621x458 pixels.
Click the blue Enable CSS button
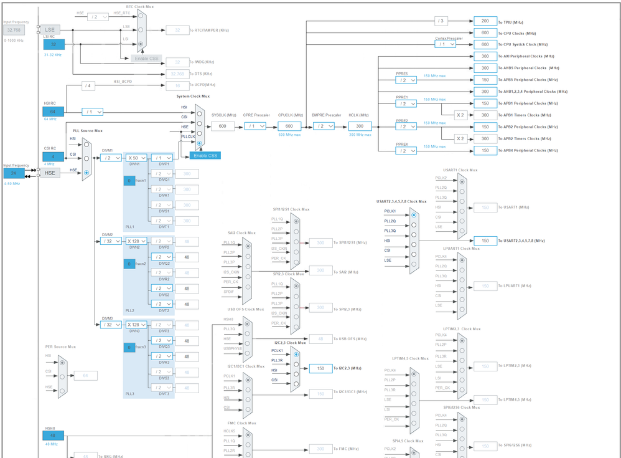tap(205, 156)
